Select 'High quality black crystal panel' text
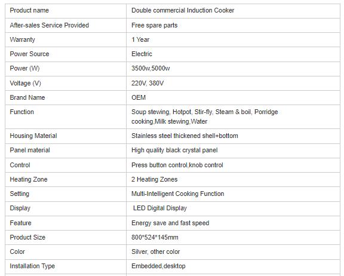This screenshot has height=276, width=344. (174, 150)
